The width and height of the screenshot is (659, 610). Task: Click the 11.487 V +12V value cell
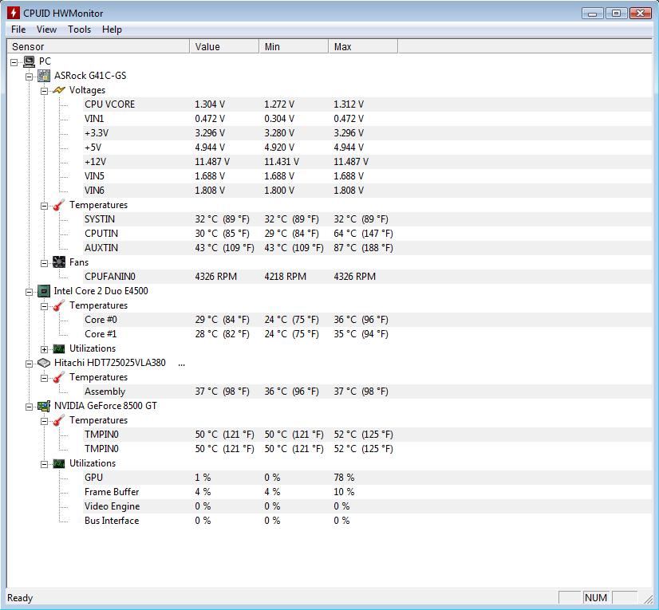(x=212, y=162)
